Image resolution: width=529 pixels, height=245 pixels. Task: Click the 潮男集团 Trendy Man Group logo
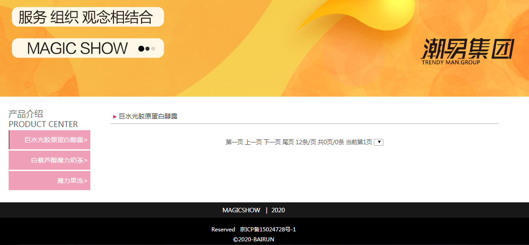[x=468, y=52]
